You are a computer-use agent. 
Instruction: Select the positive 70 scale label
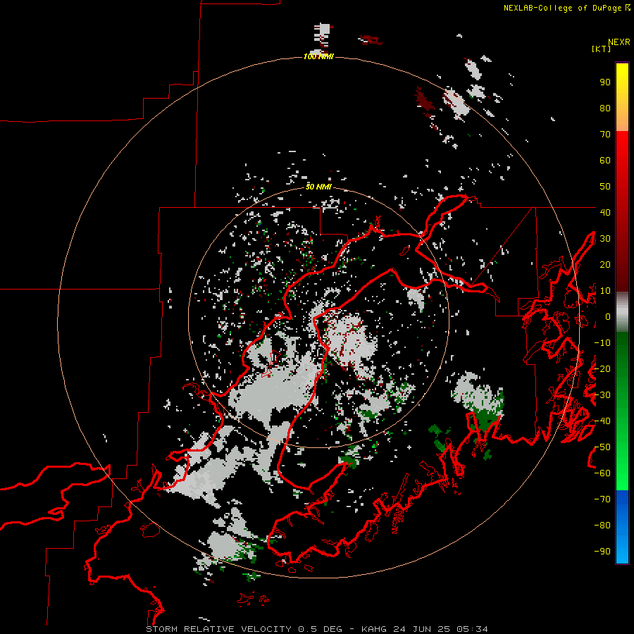coord(605,135)
